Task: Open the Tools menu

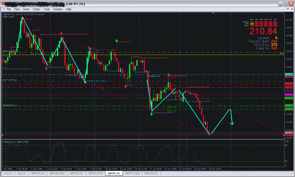Action: [47, 9]
